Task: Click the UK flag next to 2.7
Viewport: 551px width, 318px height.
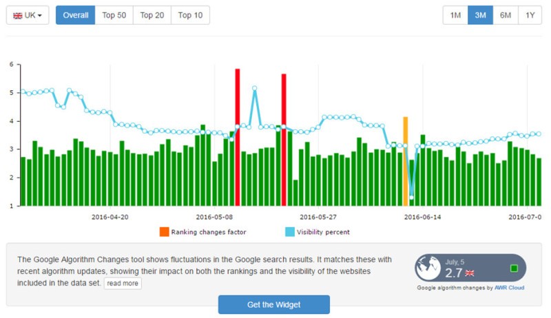Action: 470,273
